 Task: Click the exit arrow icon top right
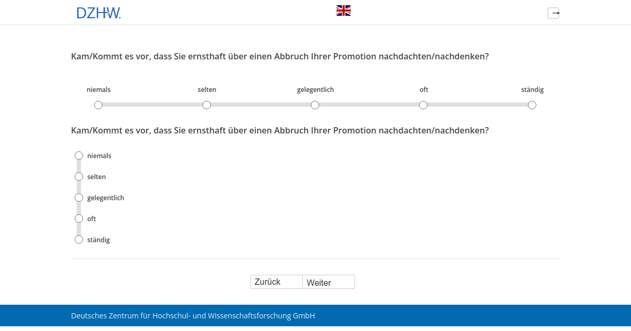pyautogui.click(x=553, y=13)
